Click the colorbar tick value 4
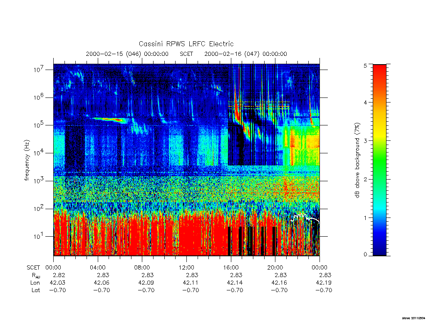Screen dimensions: 426x320 point(365,102)
